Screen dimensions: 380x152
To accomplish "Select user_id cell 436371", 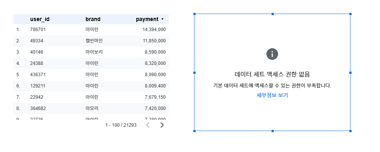I will [38, 75].
